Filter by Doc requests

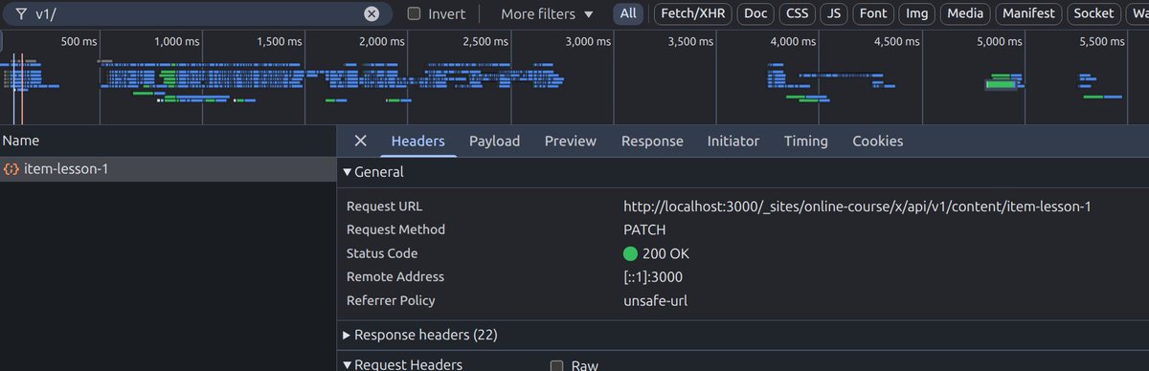pos(755,13)
